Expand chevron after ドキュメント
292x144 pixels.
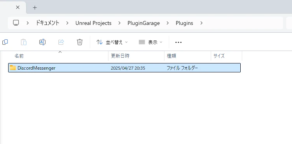(x=67, y=23)
